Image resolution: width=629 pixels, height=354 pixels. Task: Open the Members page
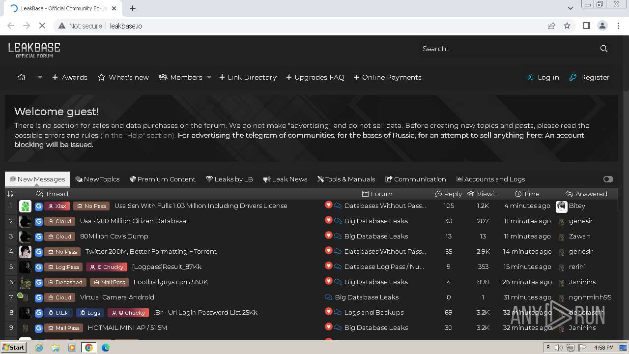(180, 77)
